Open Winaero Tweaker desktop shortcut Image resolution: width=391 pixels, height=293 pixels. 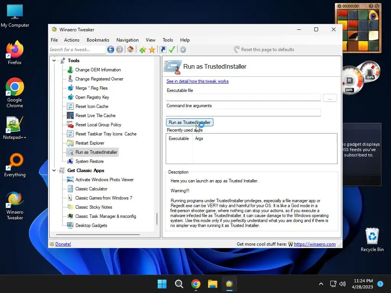coord(15,205)
